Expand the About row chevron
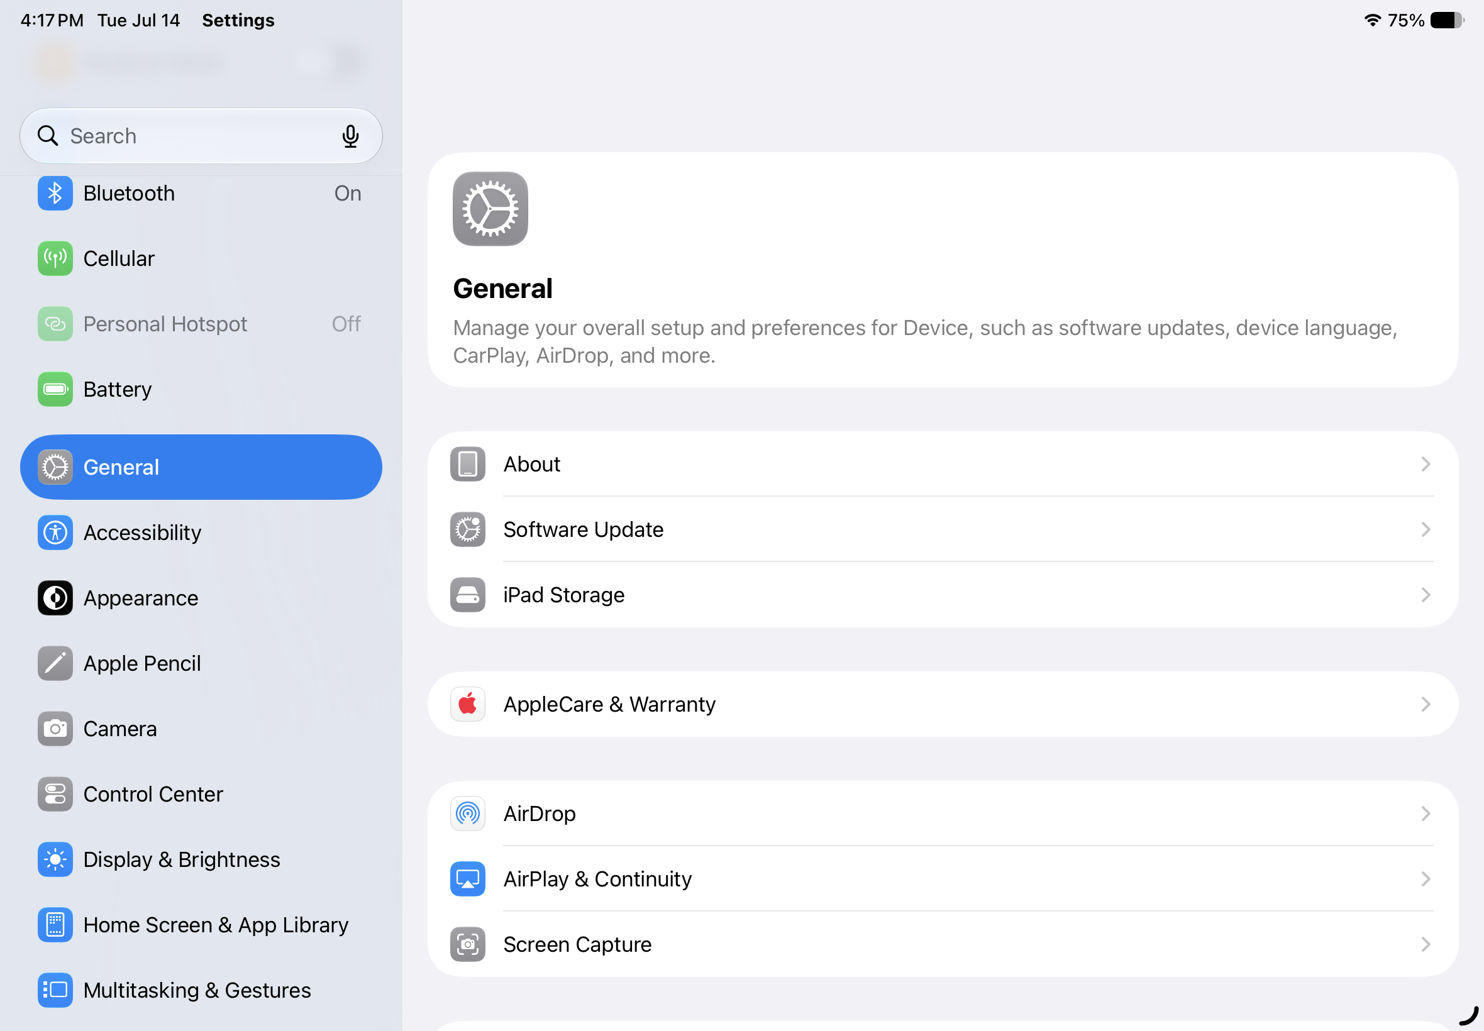 (x=1426, y=464)
